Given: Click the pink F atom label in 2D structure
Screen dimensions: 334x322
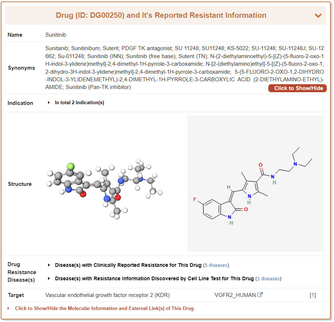Looking at the screenshot, I should 195,200.
